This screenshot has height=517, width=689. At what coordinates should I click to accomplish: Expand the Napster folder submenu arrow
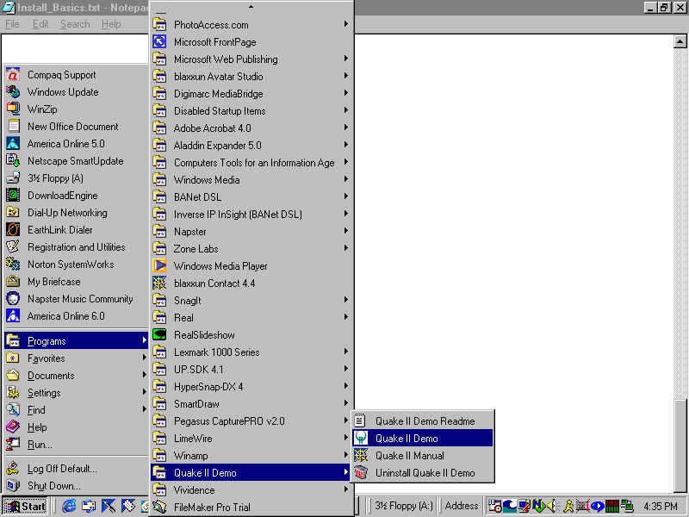point(346,232)
